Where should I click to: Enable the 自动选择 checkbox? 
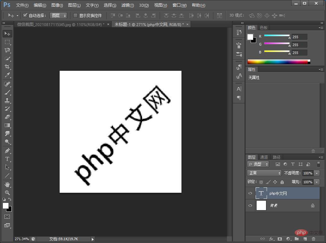click(x=25, y=15)
